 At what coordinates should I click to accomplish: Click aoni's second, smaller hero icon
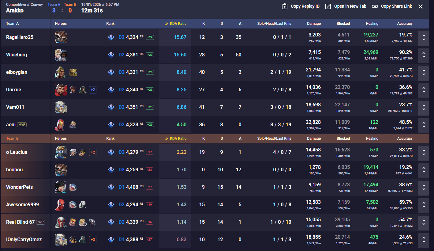[x=73, y=125]
